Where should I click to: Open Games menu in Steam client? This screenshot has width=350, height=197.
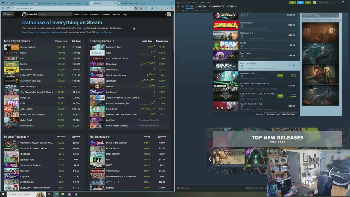202,2
